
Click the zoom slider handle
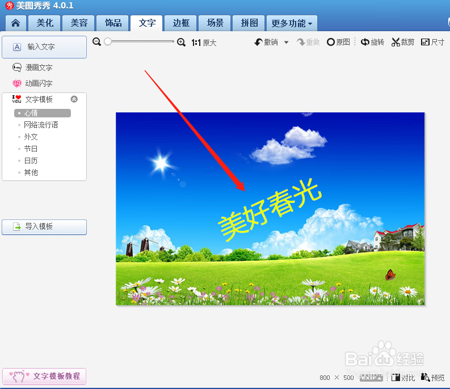pyautogui.click(x=108, y=41)
